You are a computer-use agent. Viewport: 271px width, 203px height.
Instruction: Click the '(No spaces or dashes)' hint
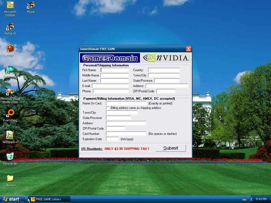tap(163, 134)
